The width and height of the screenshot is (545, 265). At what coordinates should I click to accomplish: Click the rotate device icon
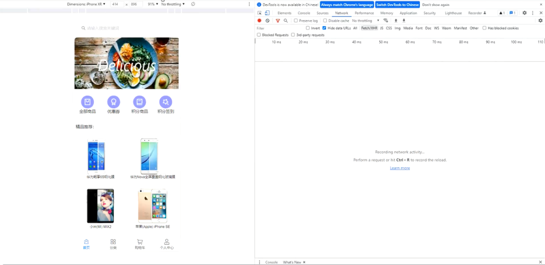pos(193,4)
